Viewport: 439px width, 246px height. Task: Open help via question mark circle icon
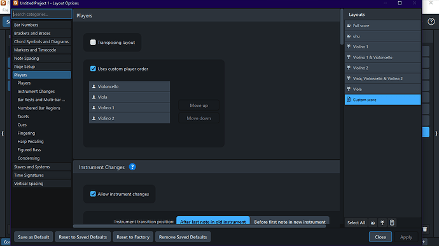[x=431, y=22]
